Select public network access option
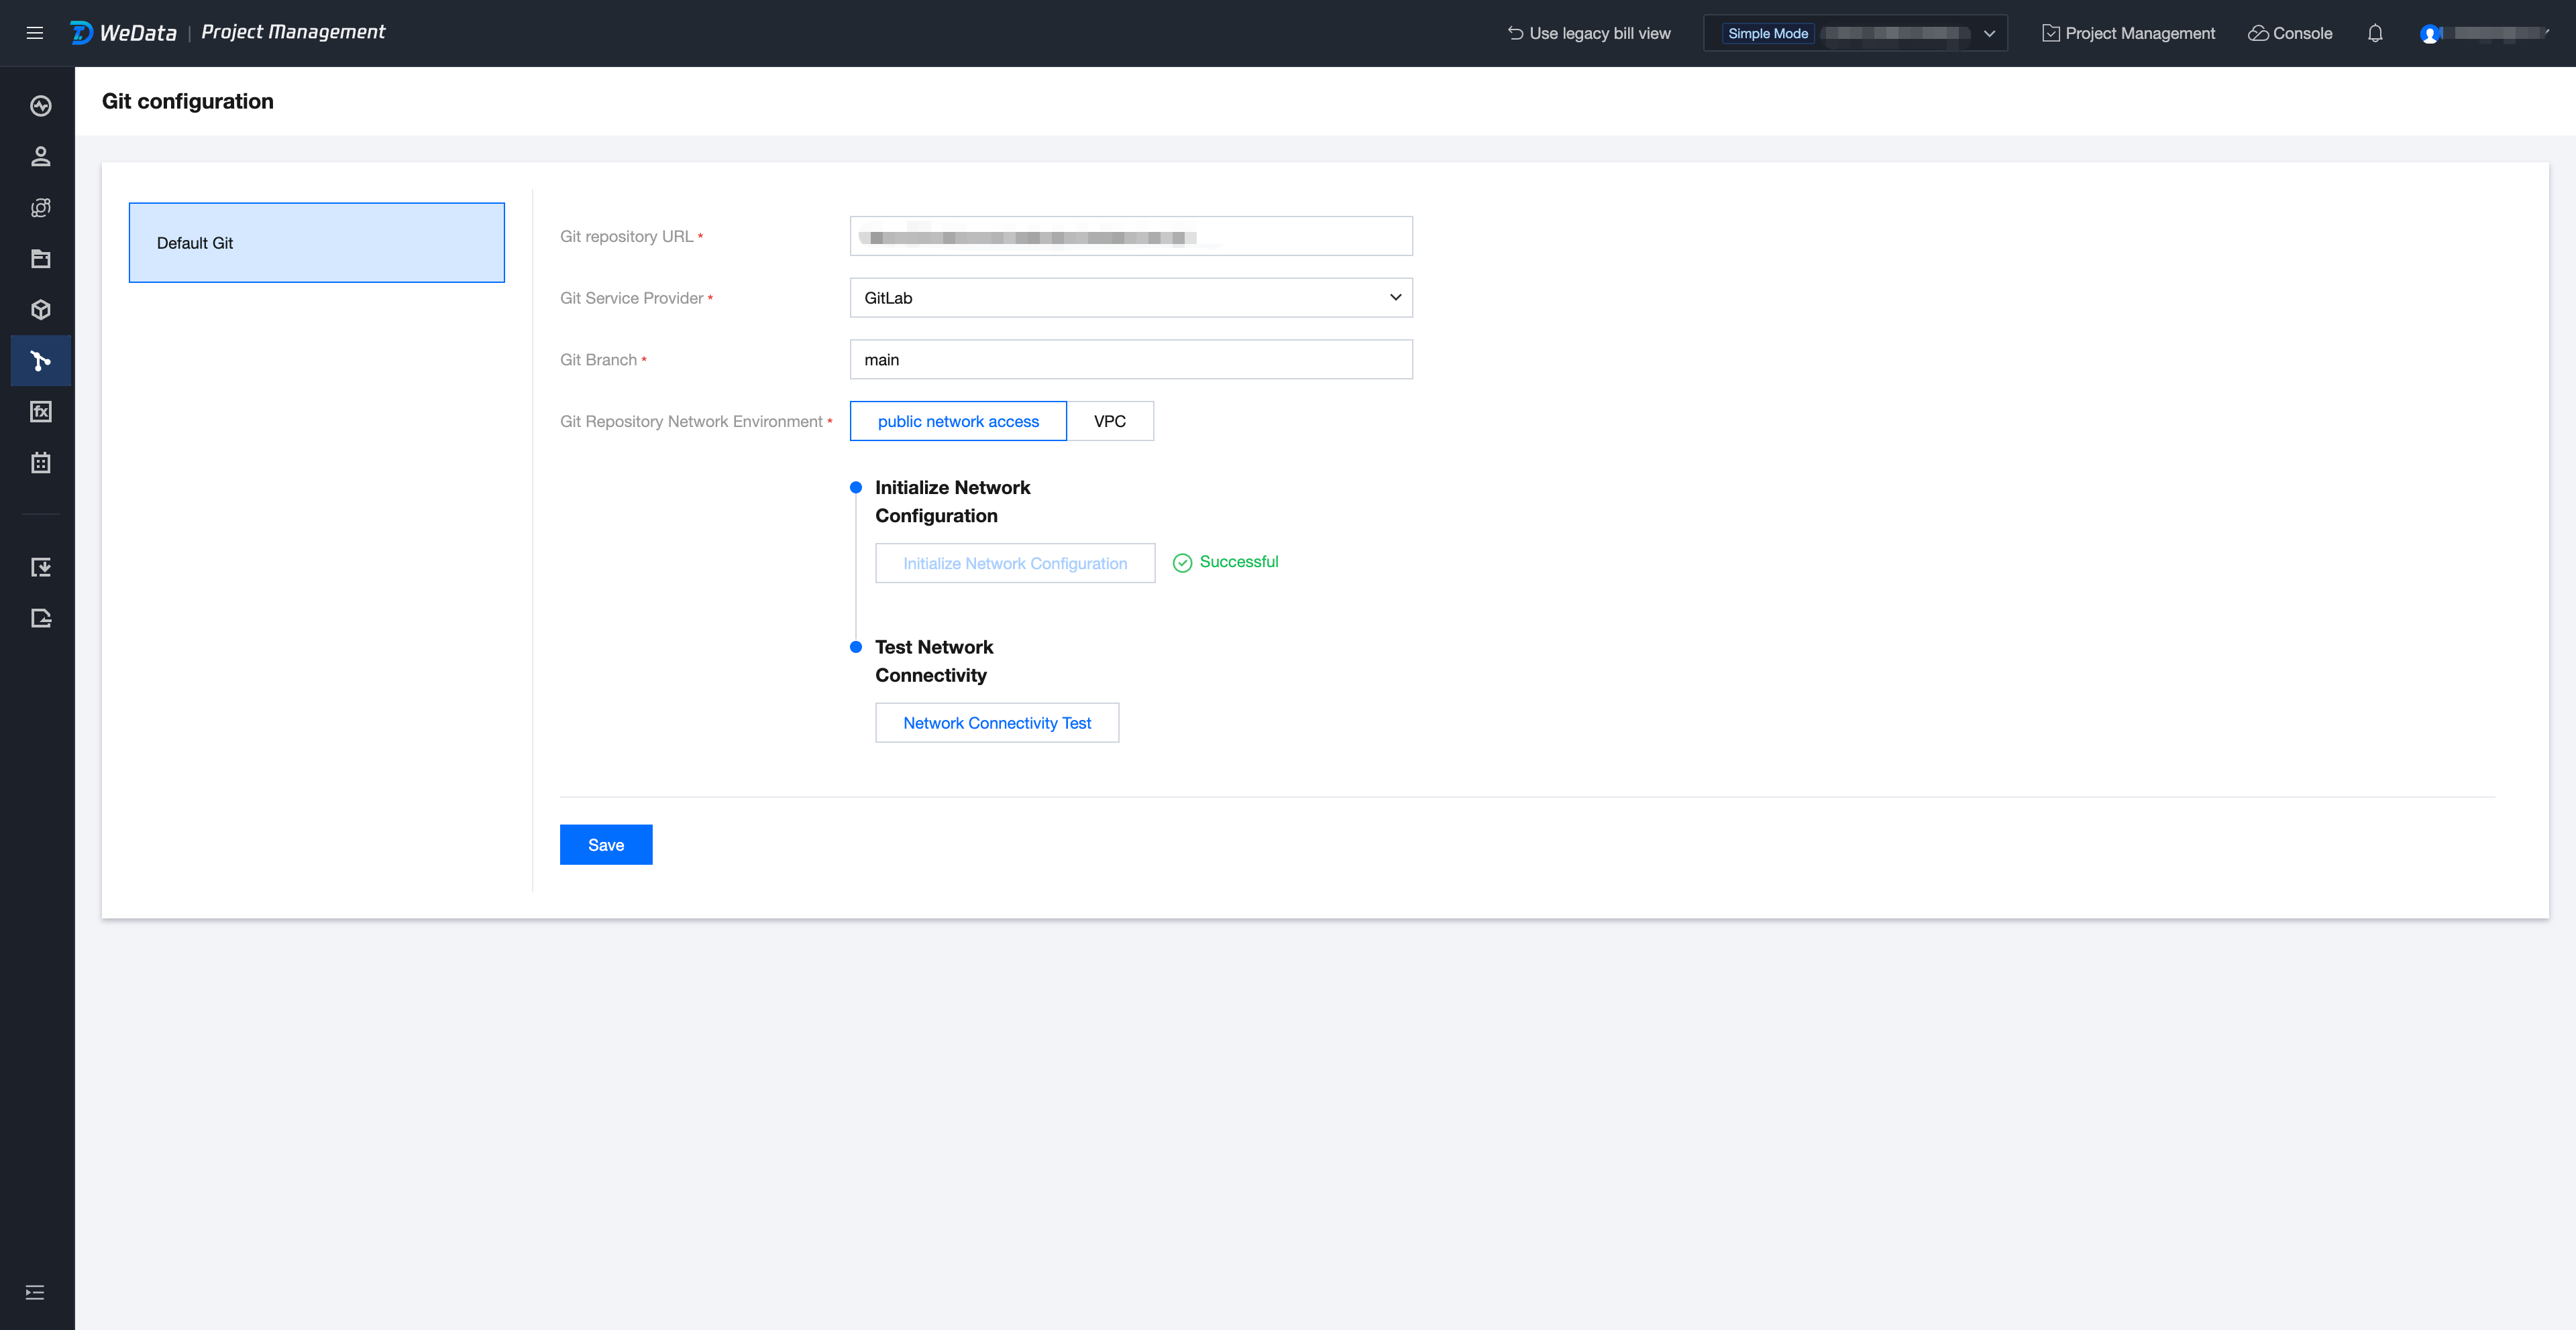This screenshot has height=1330, width=2576. [x=958, y=421]
